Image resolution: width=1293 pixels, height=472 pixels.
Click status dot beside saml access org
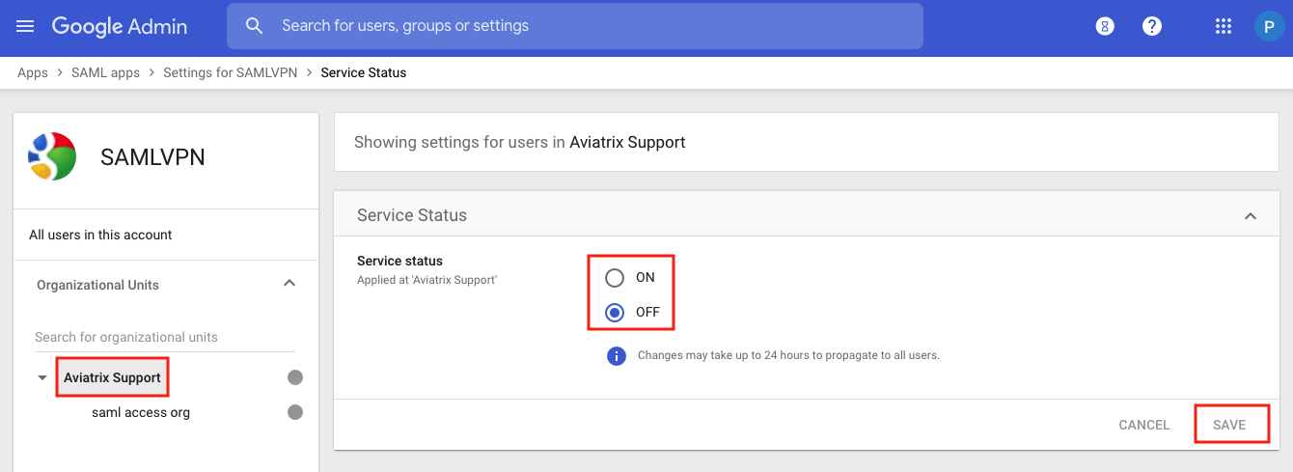pos(295,412)
